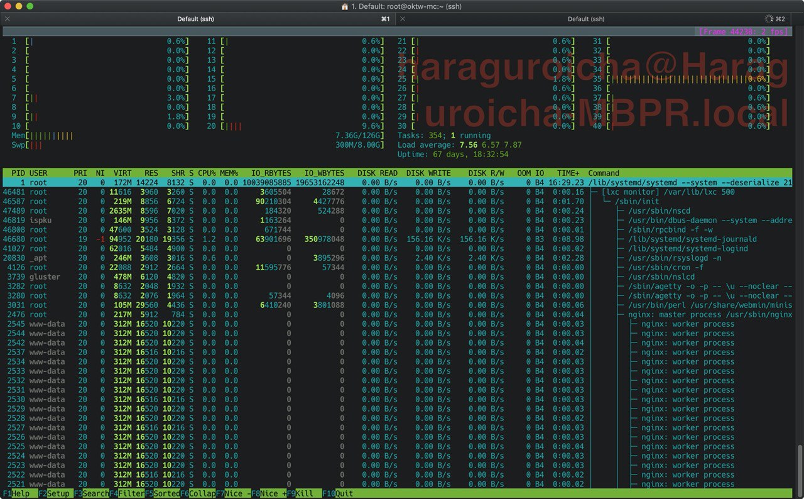Select nginx worker process PID 2521
The height and width of the screenshot is (499, 804).
click(397, 485)
